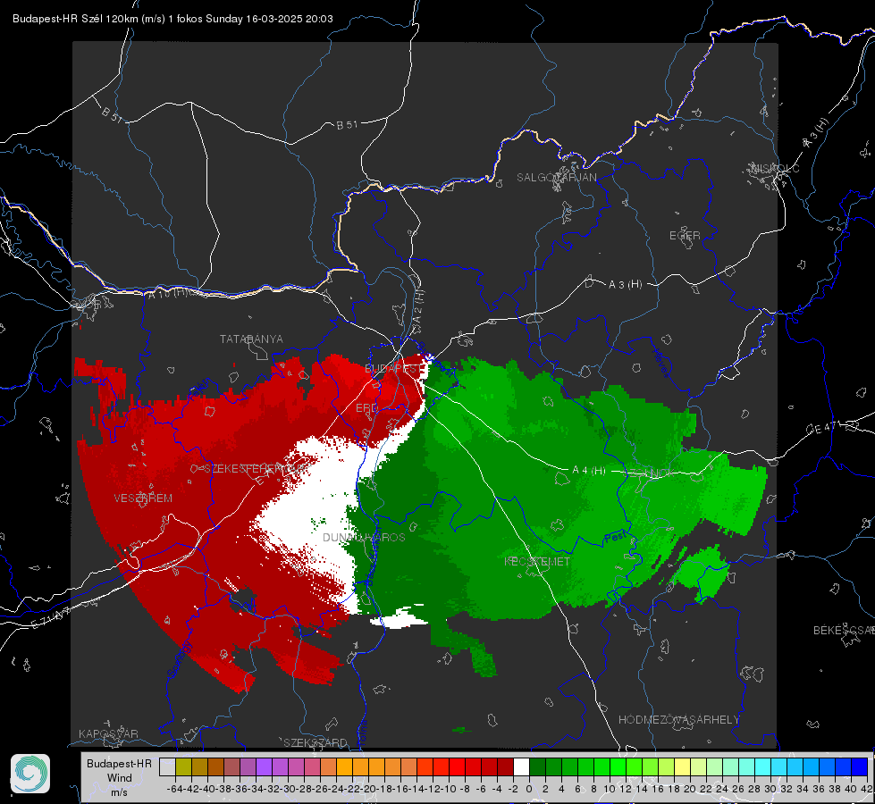Click the HÓDMEZŐVÁSÁRHELY city label
Viewport: 875px width, 804px height.
[678, 720]
